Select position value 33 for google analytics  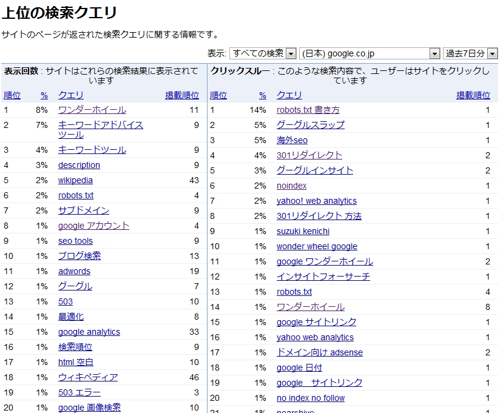click(194, 332)
